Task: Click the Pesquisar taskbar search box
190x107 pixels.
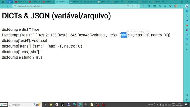Action: pyautogui.click(x=25, y=105)
